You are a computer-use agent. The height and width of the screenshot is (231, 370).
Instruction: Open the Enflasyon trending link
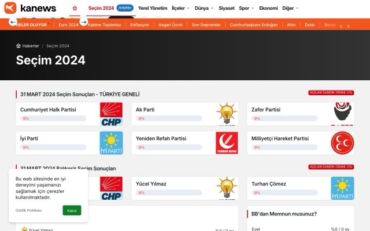pos(140,25)
